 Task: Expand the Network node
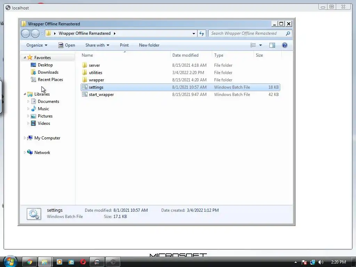[25, 152]
